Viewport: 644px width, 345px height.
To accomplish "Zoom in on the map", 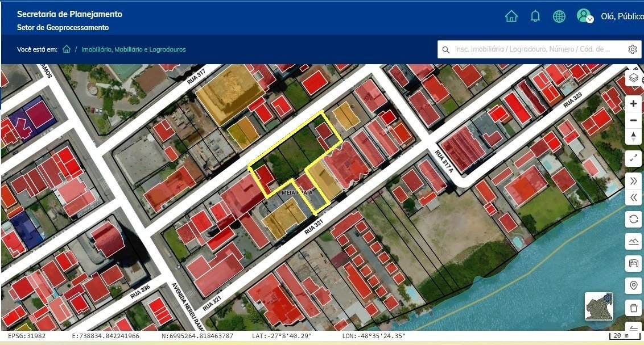I will (633, 104).
